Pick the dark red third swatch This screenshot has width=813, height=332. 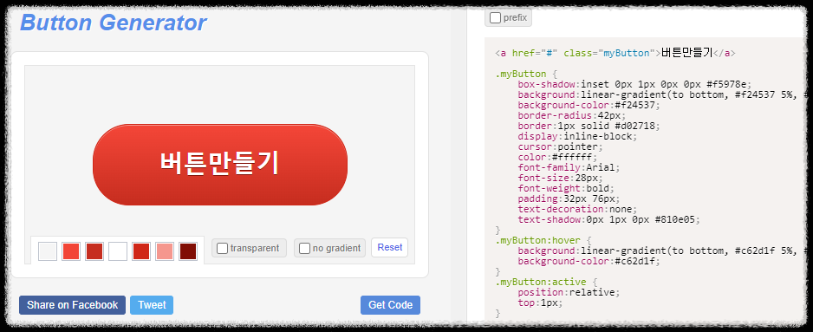[x=94, y=251]
